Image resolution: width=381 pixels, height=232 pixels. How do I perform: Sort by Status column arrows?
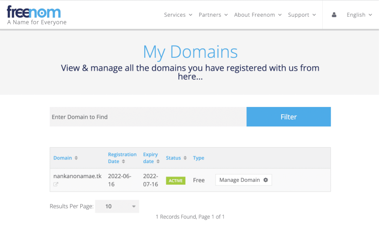(185, 158)
